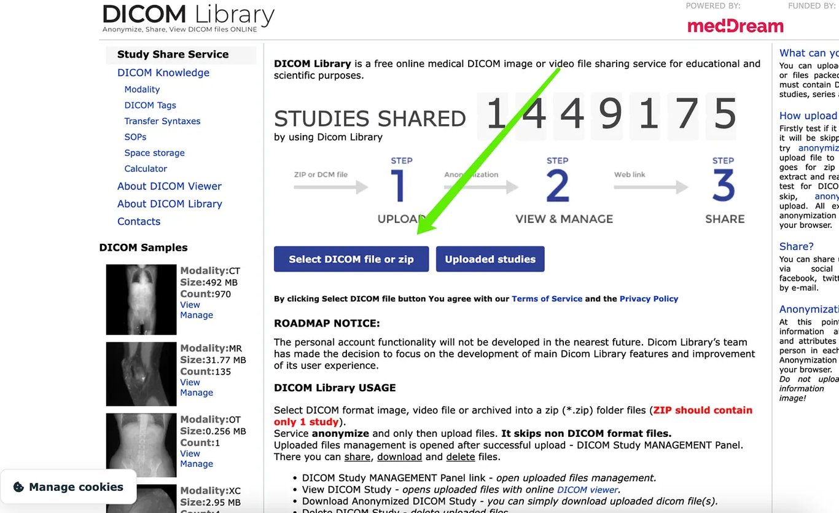Click the Modality:MR label
Screen dimensions: 839x513
(211, 348)
